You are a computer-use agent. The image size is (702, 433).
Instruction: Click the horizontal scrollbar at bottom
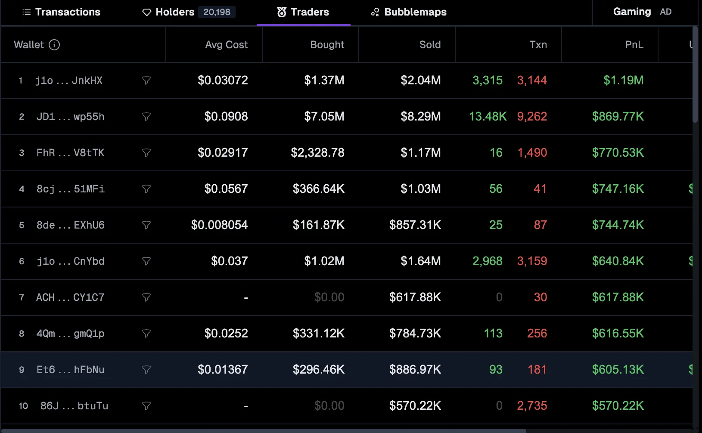pos(263,430)
